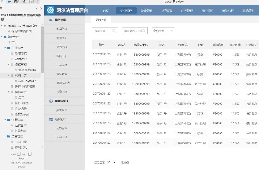Open 统计分析 in the top navigation
The height and width of the screenshot is (170, 259).
coord(228,11)
